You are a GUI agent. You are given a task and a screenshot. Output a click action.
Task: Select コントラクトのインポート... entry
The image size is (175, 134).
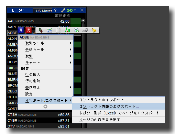[x=119, y=100]
